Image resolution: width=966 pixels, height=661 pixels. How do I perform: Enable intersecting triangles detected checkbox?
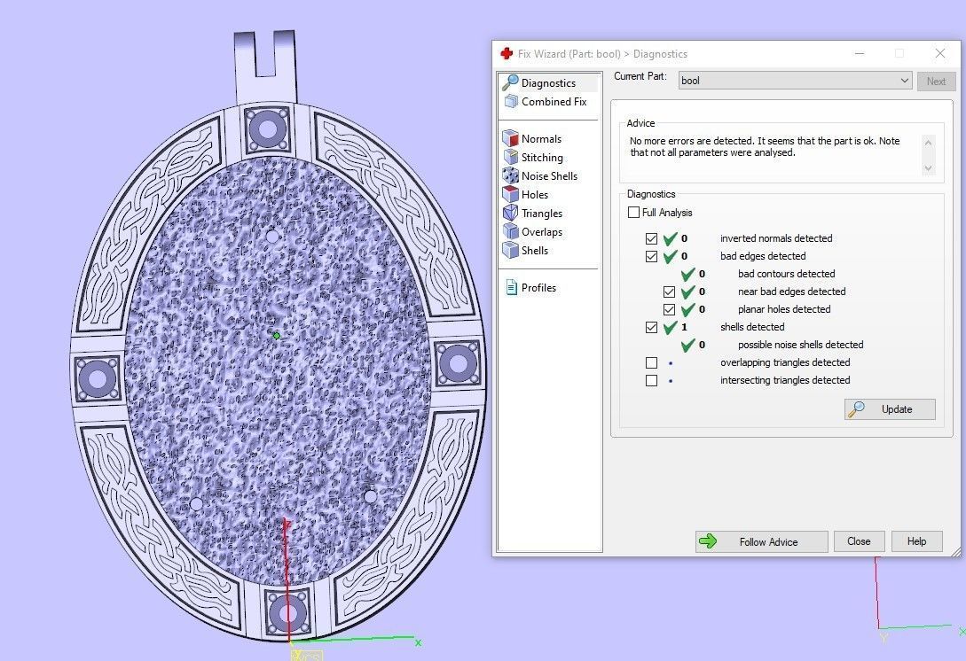click(x=651, y=380)
